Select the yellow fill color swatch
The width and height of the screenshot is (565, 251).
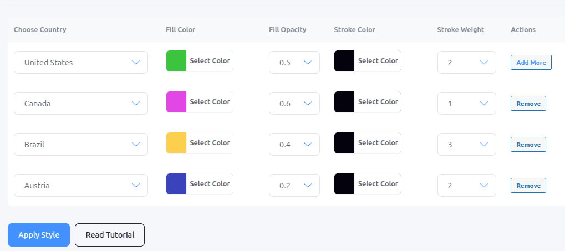click(x=176, y=143)
